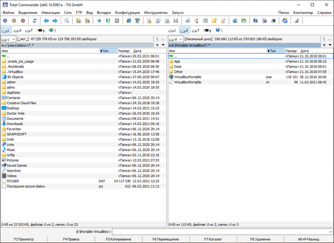
Task: Click the refresh panel toolbar icon
Action: click(34, 21)
